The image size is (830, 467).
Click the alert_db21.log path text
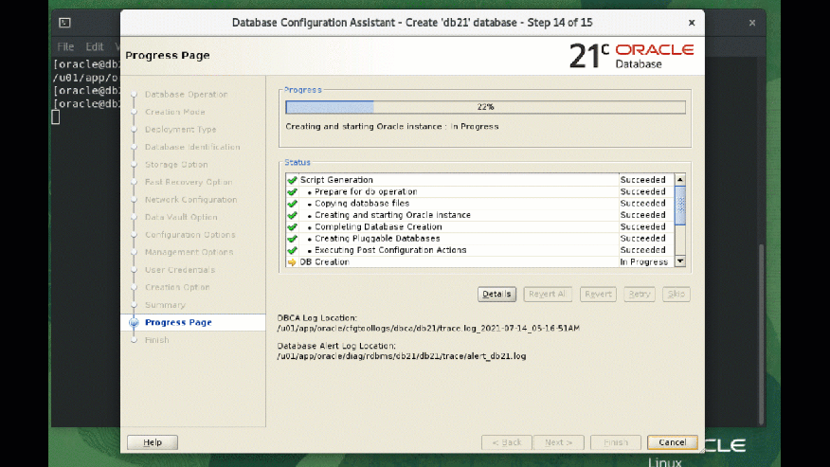click(401, 356)
